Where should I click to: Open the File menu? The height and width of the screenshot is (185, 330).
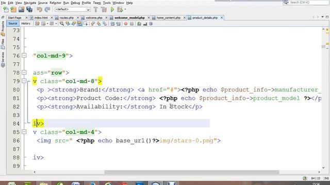3,3
